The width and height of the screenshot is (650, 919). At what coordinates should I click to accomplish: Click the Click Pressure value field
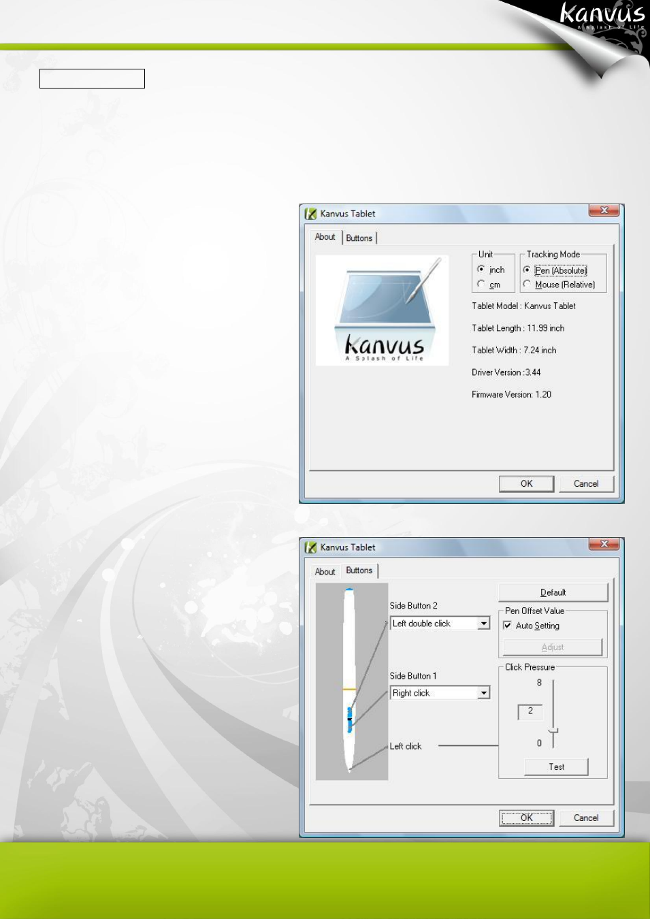(530, 711)
